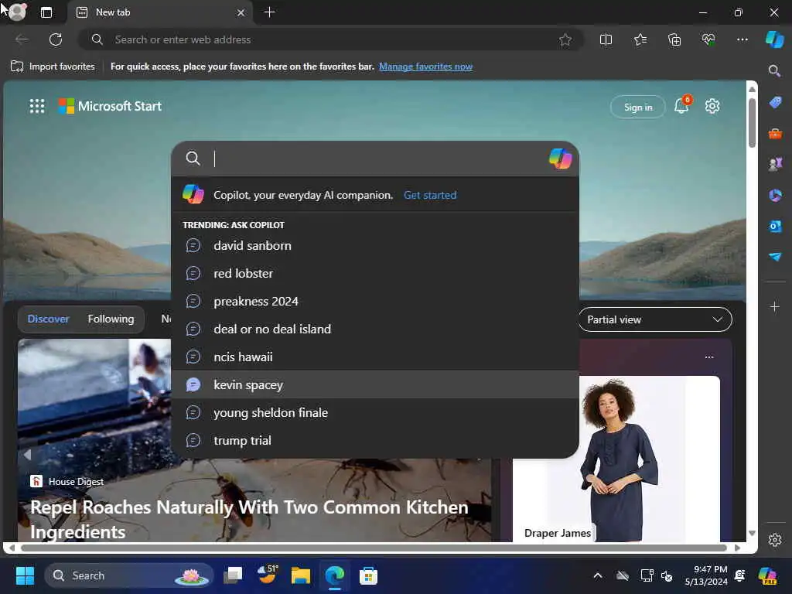Viewport: 792px width, 594px height.
Task: Open Microsoft Start page settings gear
Action: click(x=712, y=106)
